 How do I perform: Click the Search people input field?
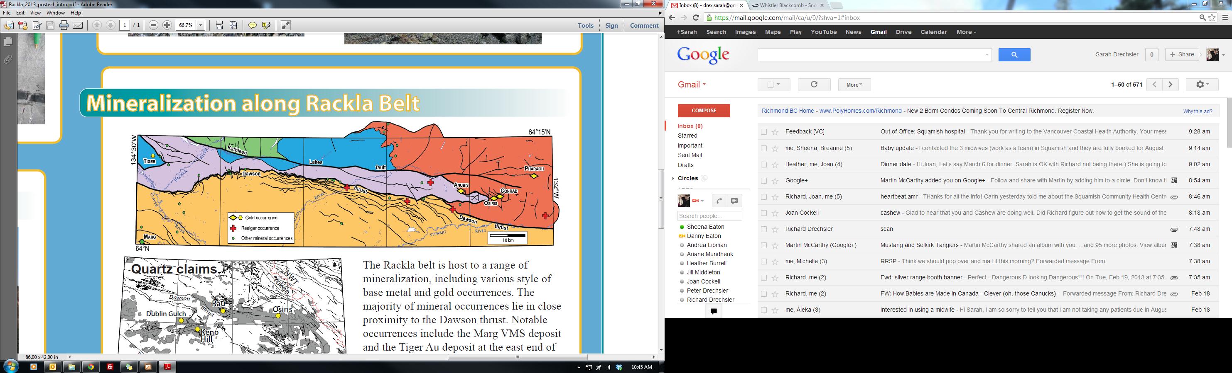(710, 216)
